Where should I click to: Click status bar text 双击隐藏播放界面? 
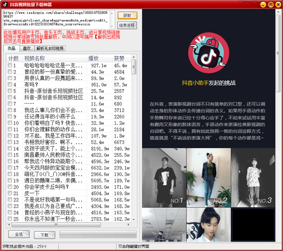pos(133,246)
